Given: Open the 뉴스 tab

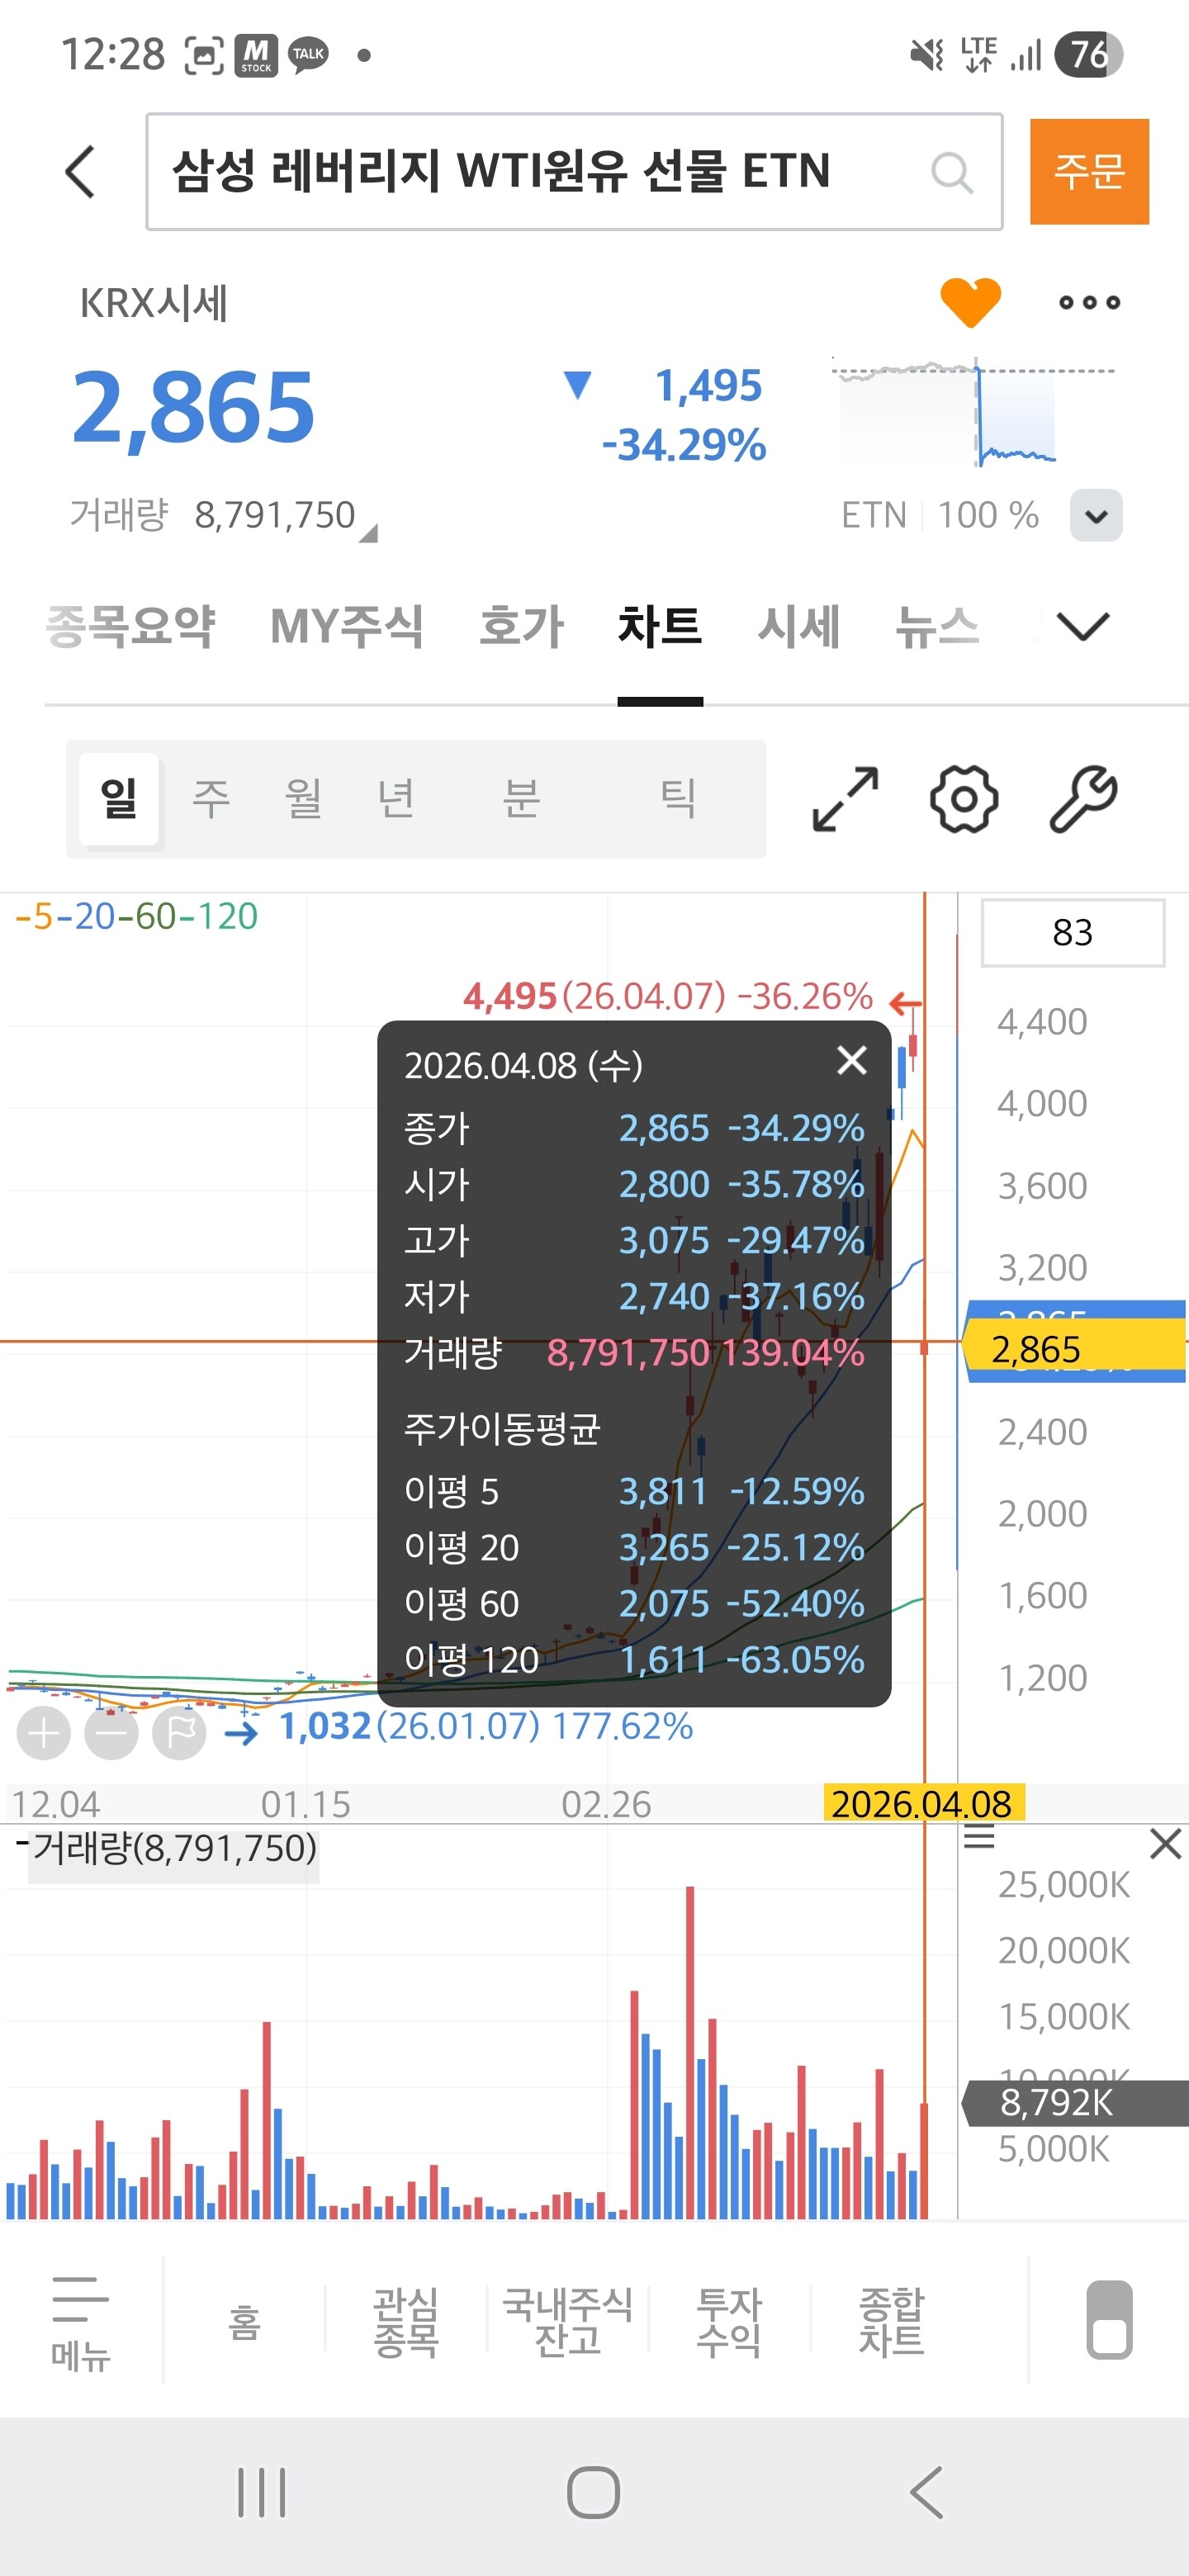Looking at the screenshot, I should tap(937, 627).
